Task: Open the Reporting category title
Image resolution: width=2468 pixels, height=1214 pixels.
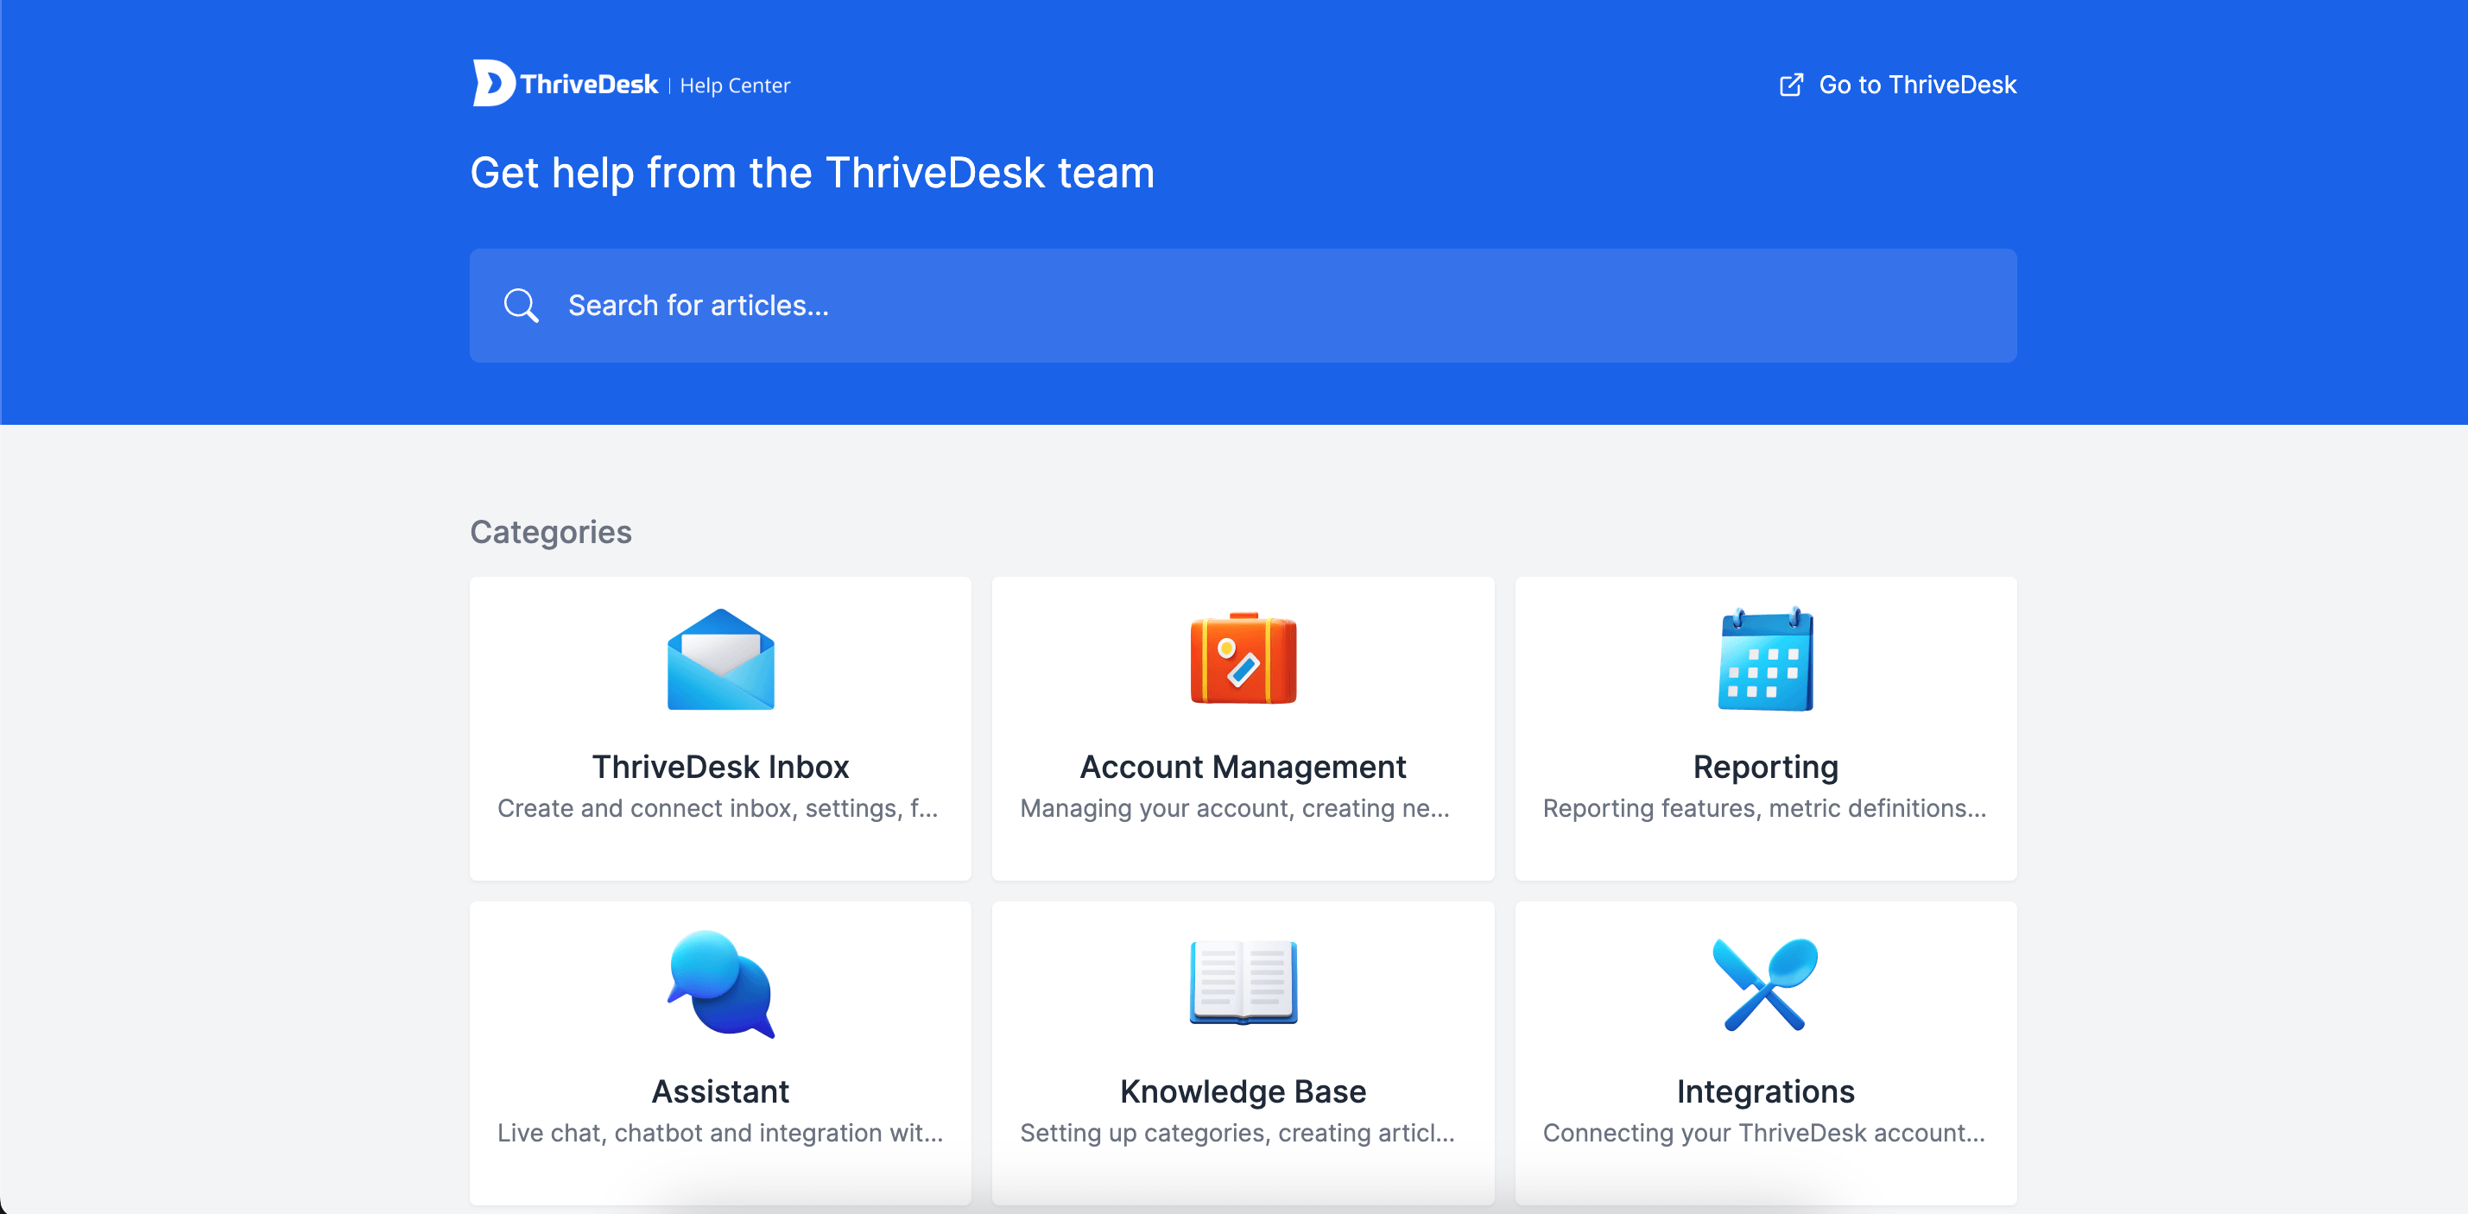Action: [x=1766, y=767]
